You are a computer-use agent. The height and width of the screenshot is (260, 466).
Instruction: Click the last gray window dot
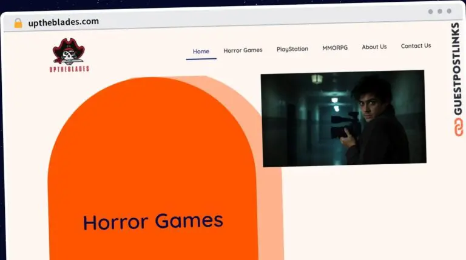[449, 11]
